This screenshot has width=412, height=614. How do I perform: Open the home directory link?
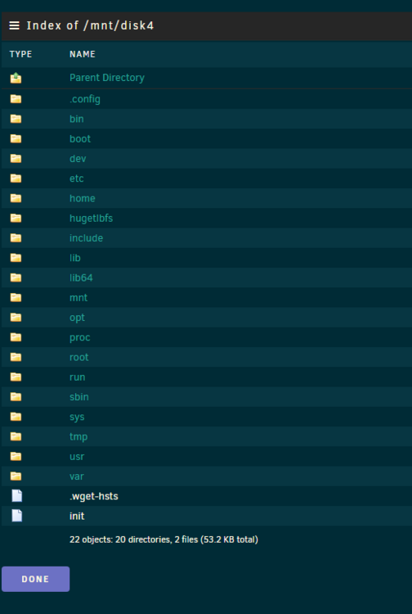(83, 198)
